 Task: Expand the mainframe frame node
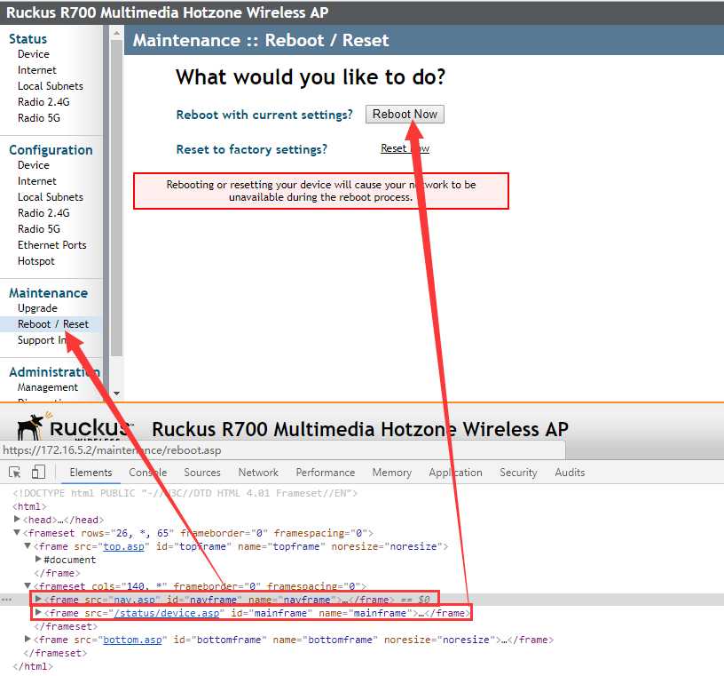(x=38, y=613)
